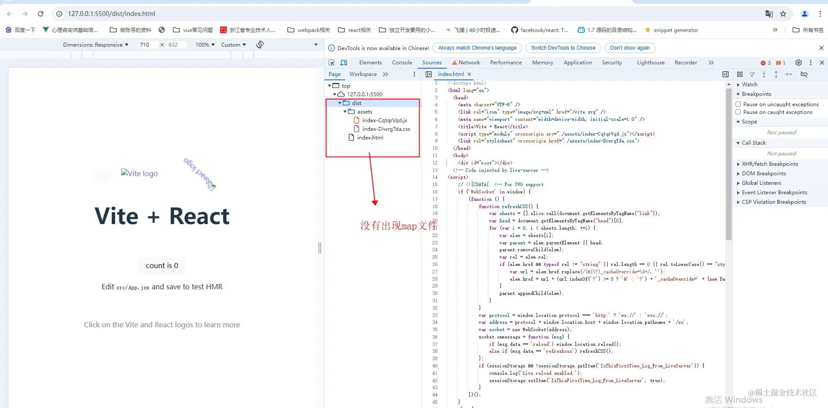Switch to the Console tab
The width and height of the screenshot is (828, 408).
point(402,63)
